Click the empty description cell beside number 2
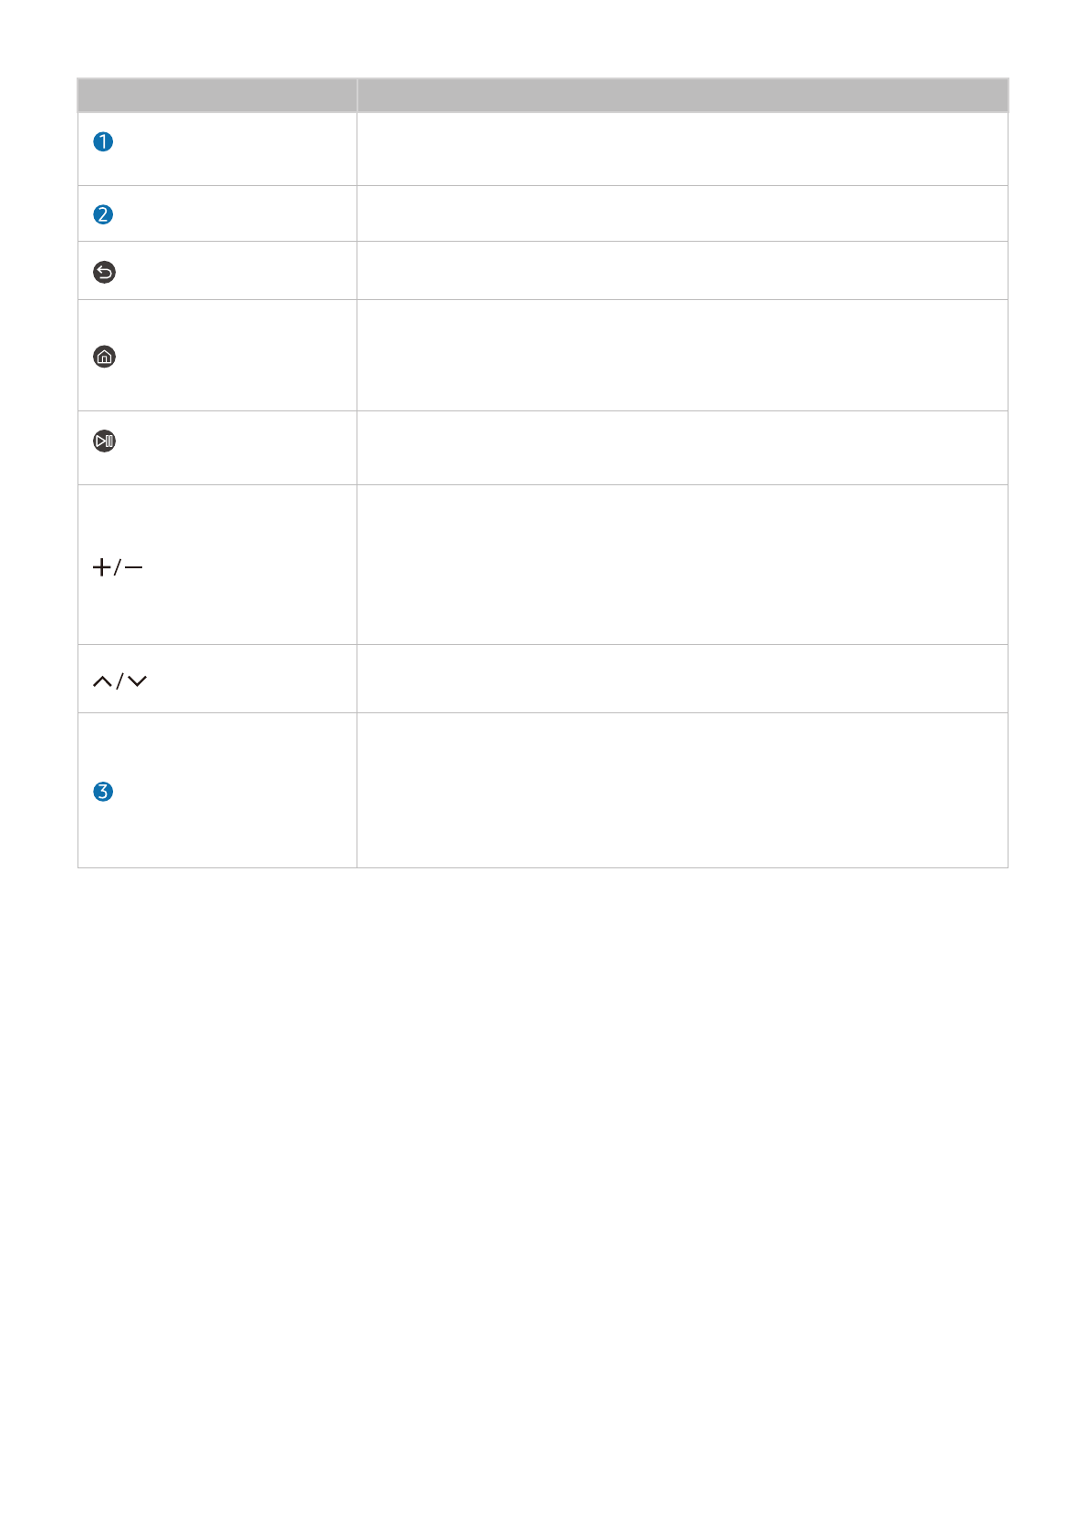1086x1536 pixels. pyautogui.click(x=682, y=213)
